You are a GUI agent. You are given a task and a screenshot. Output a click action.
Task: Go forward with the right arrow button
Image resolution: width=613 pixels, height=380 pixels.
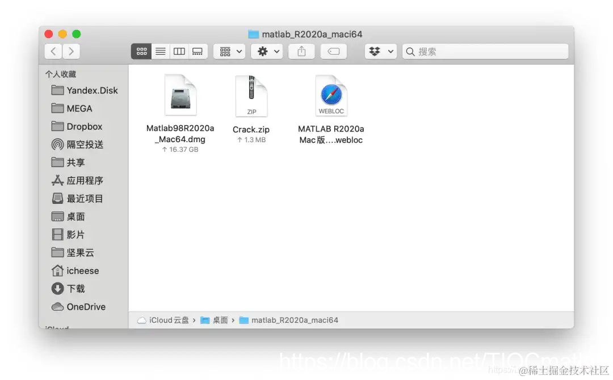click(71, 51)
